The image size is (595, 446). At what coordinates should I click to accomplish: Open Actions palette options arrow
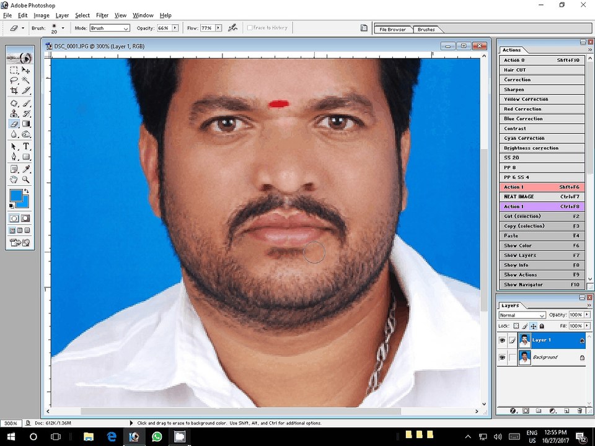coord(589,50)
